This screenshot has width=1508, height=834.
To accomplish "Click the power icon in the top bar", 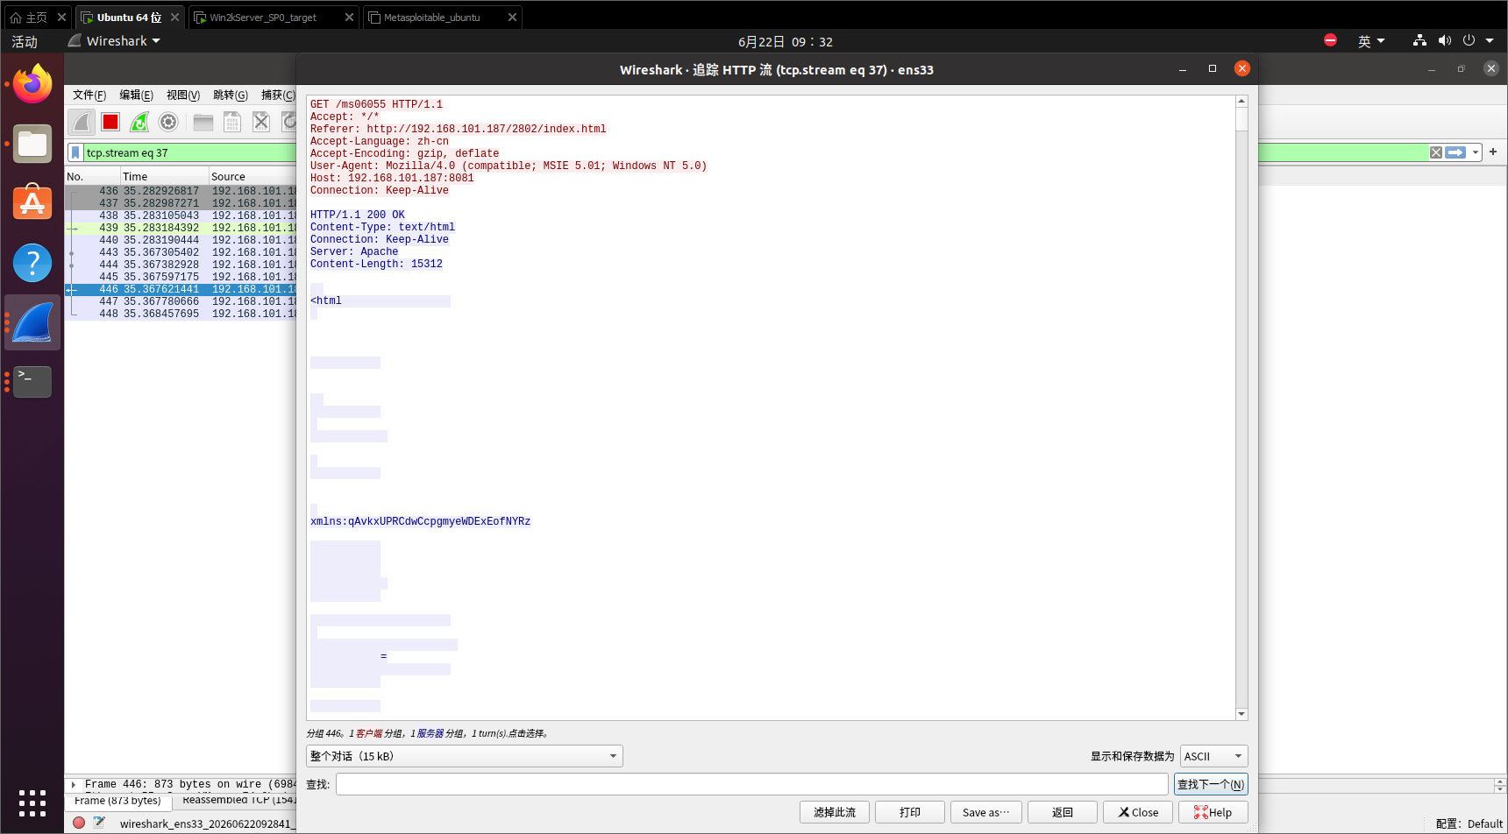I will 1469,41.
